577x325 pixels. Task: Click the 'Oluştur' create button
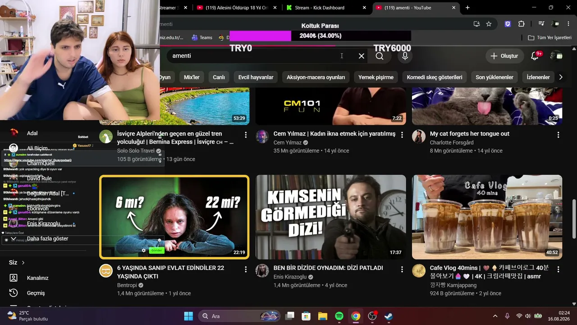coord(504,56)
